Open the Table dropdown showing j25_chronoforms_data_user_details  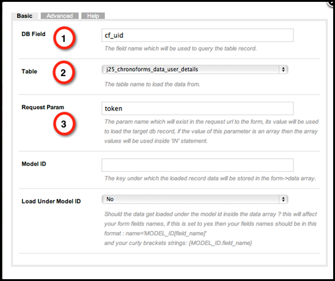[x=195, y=69]
